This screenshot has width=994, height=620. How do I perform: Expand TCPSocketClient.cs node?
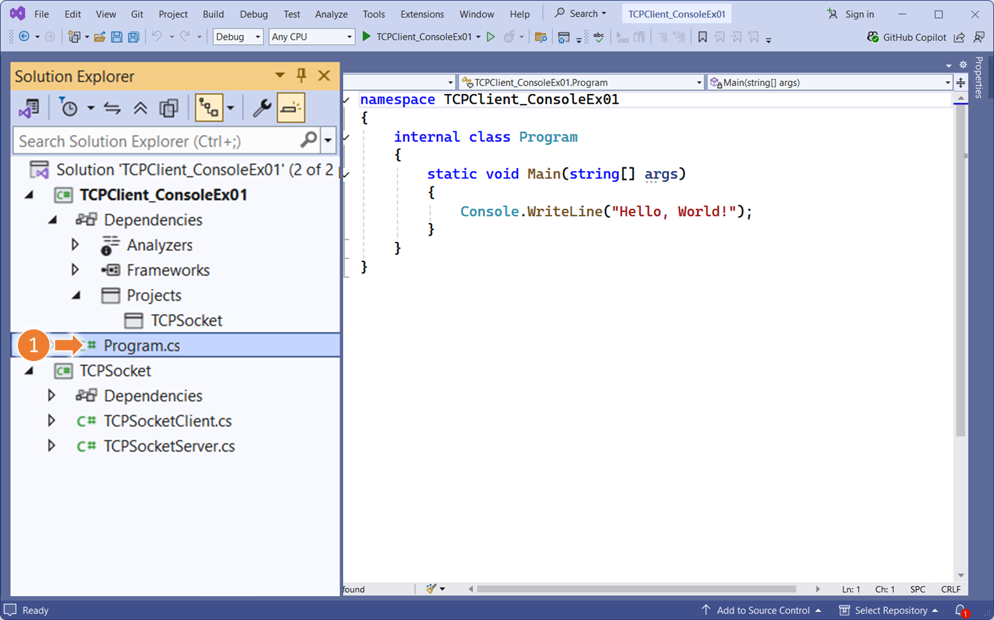[51, 420]
